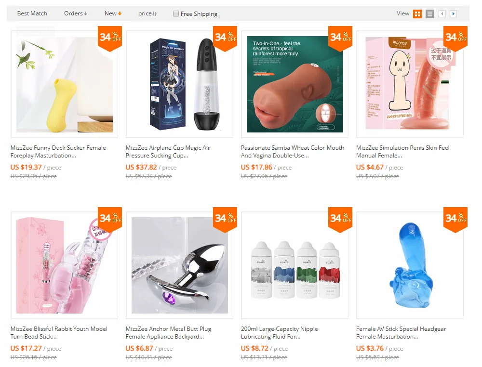Select the Best Match sort tab
The width and height of the screenshot is (482, 367).
[x=32, y=13]
